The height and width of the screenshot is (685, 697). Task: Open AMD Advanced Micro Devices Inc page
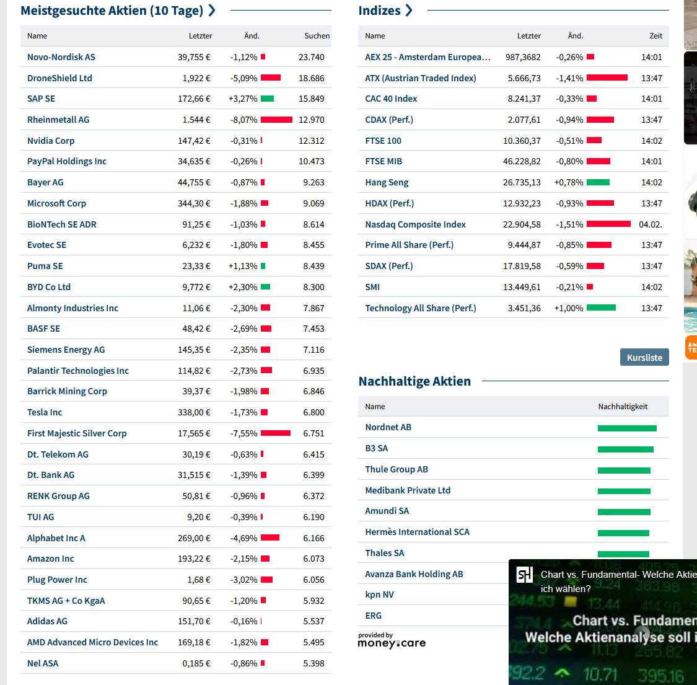(92, 642)
